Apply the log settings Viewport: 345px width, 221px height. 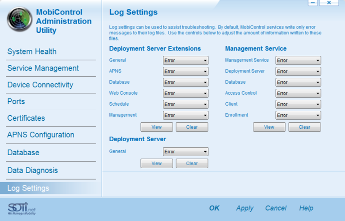click(x=245, y=208)
